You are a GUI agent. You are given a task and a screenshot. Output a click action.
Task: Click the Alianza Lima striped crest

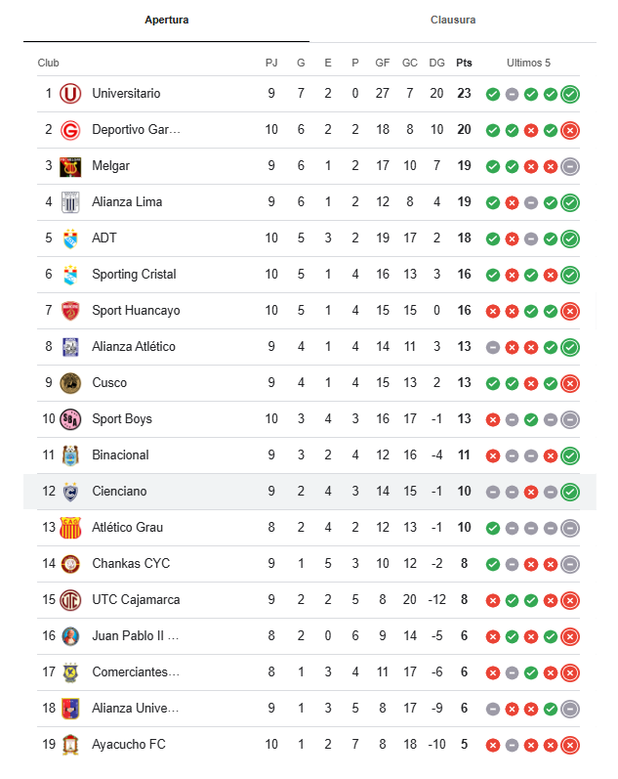(x=70, y=202)
